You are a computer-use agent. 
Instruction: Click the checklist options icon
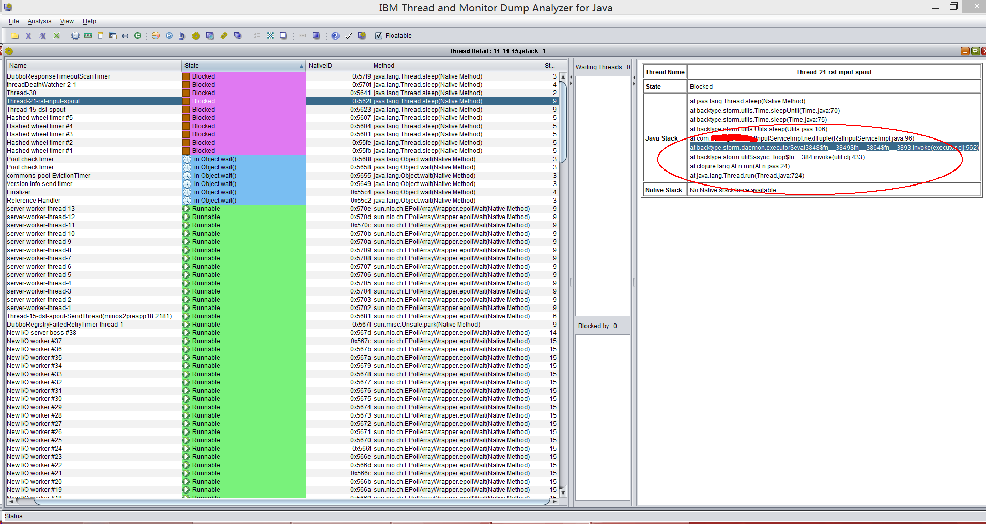256,36
